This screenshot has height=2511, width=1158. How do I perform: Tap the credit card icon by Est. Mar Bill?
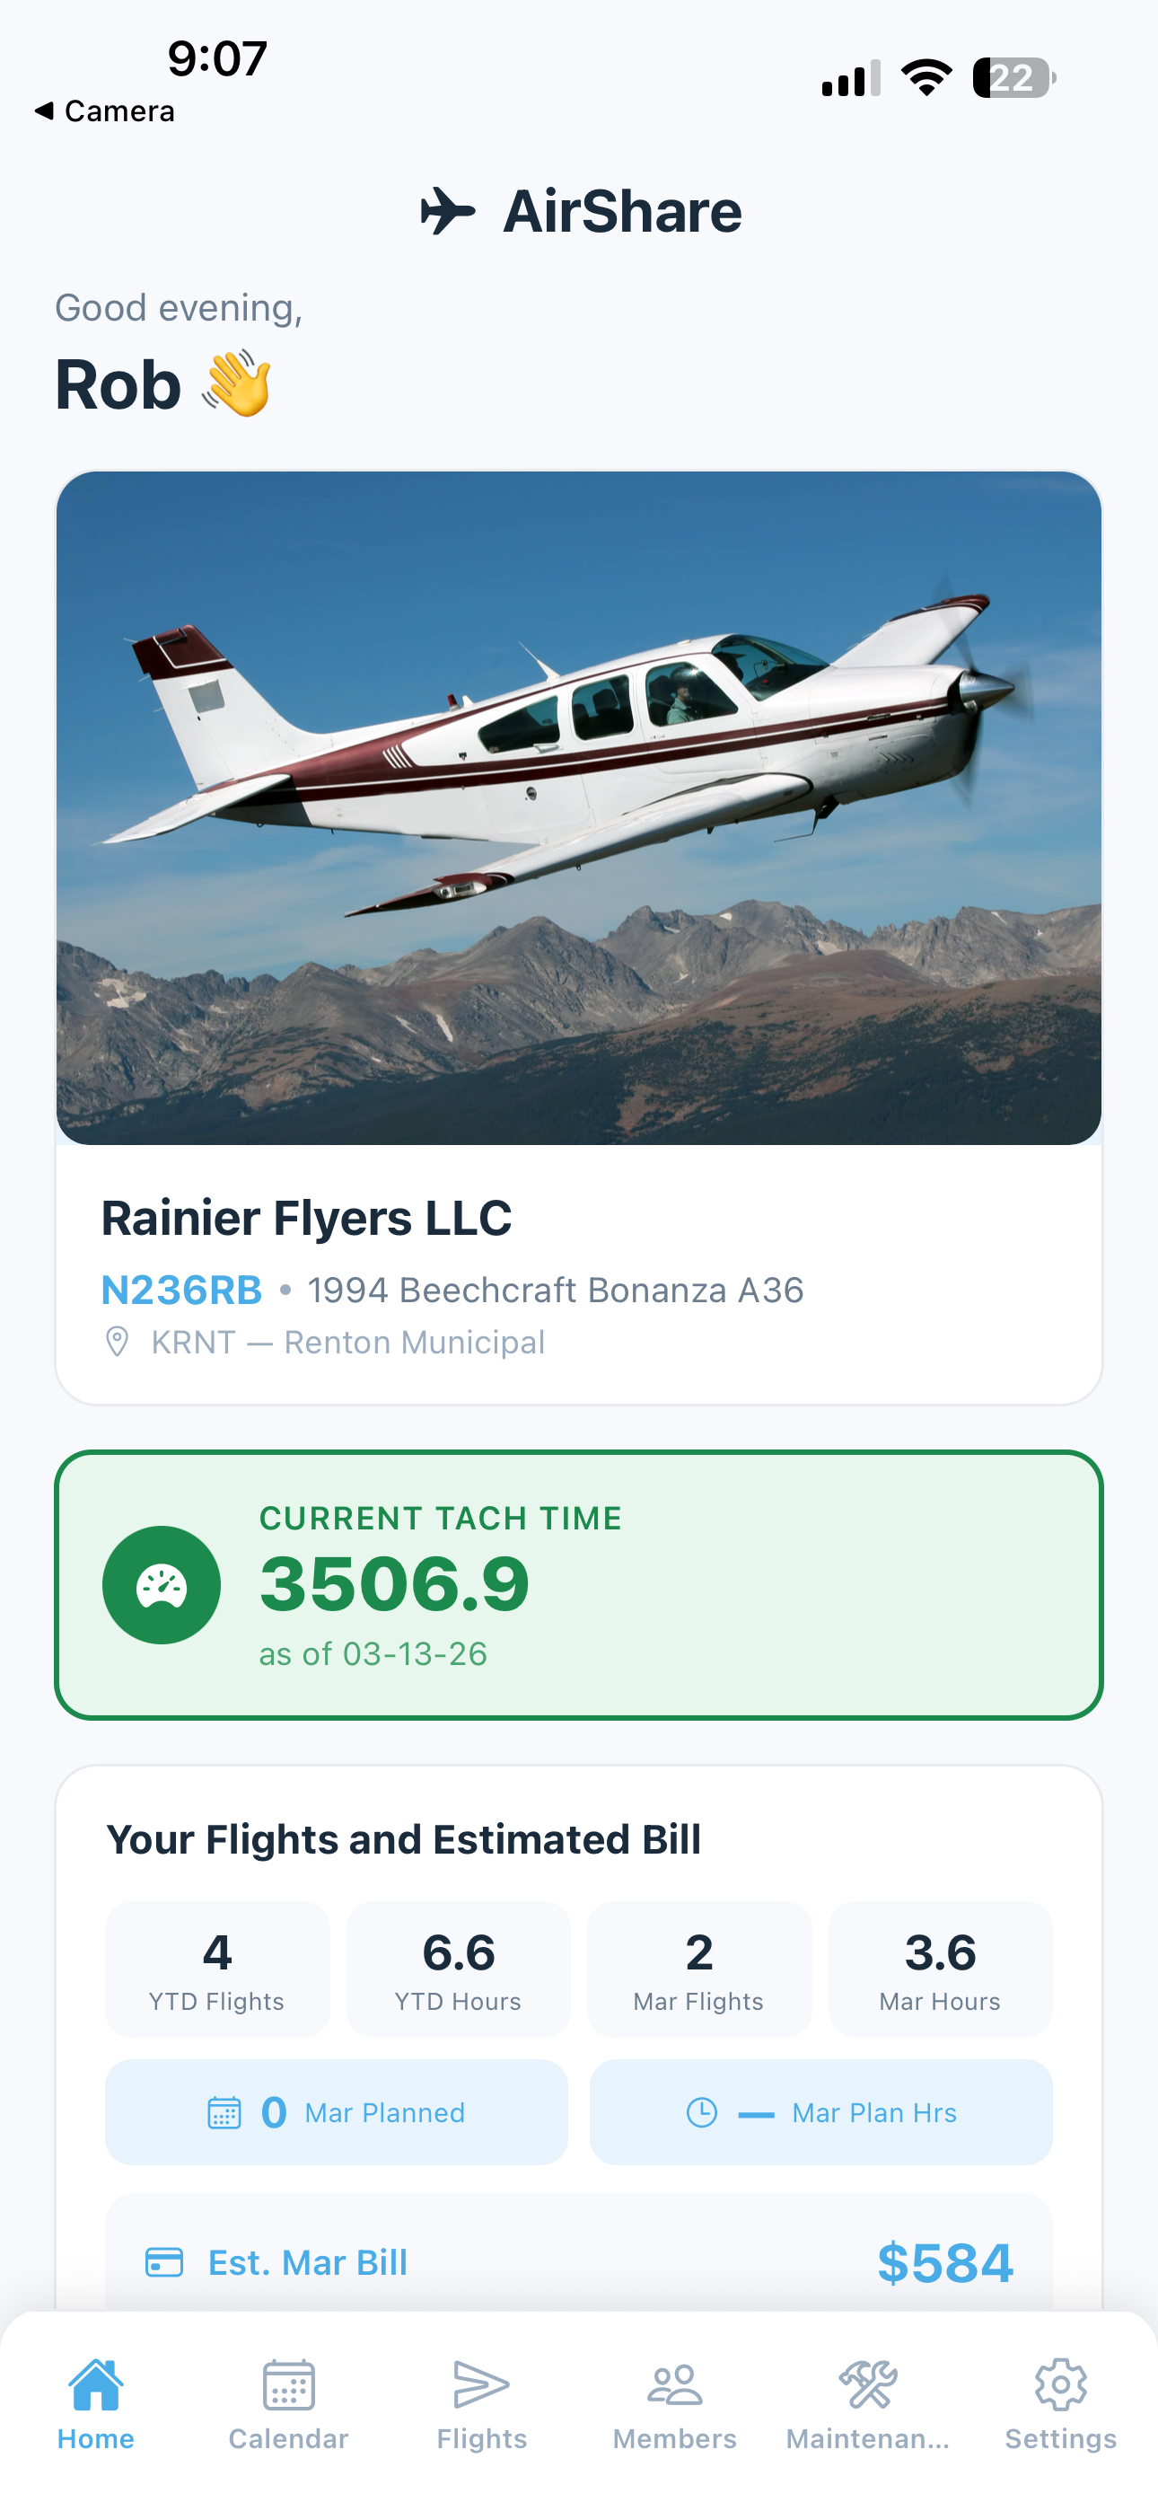pyautogui.click(x=163, y=2261)
